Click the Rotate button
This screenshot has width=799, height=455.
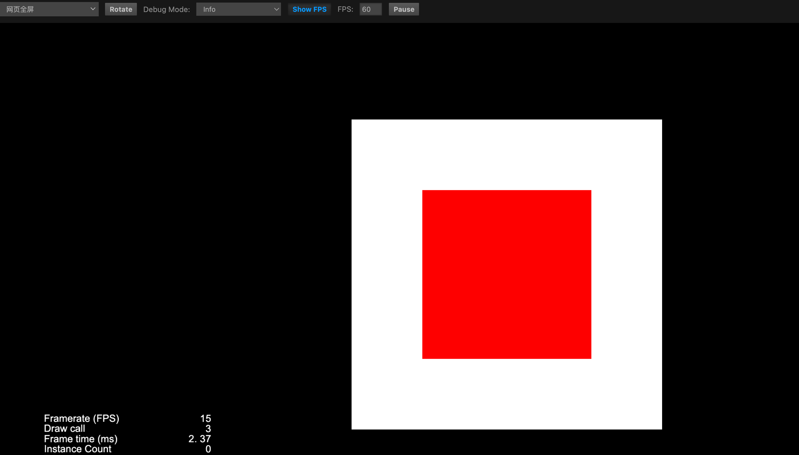click(121, 9)
